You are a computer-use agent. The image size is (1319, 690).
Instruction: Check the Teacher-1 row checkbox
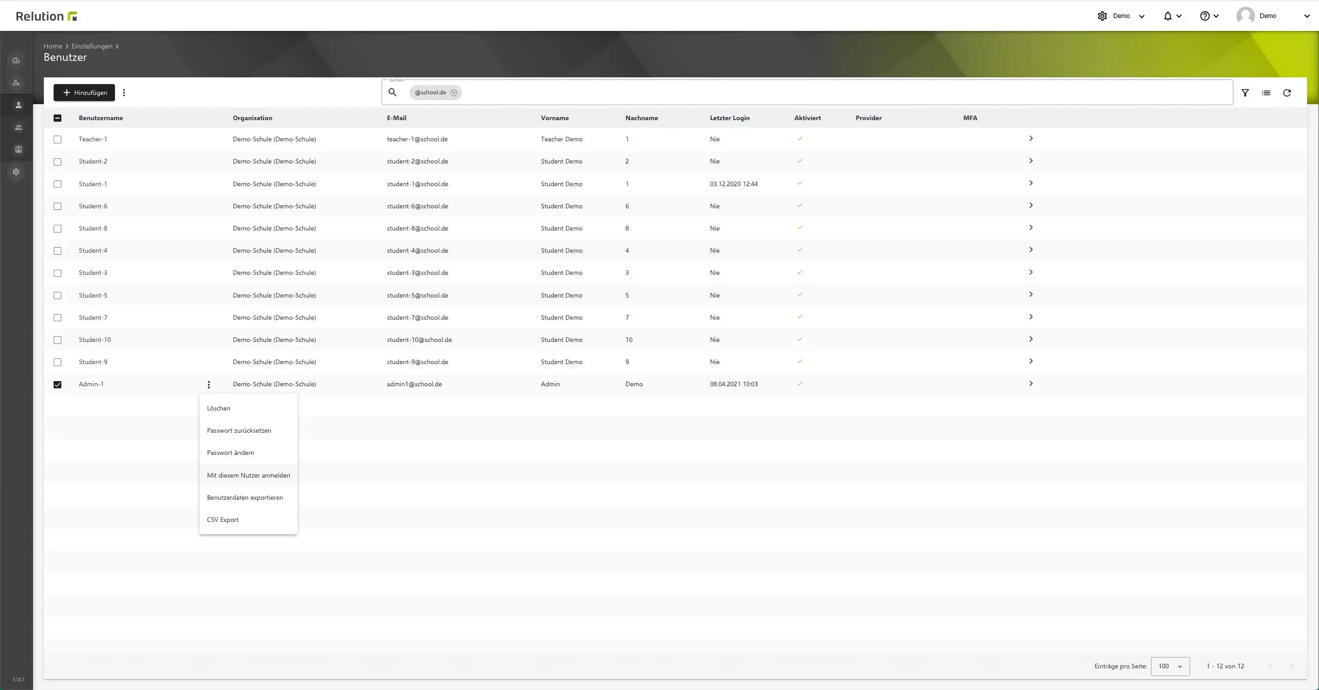coord(57,139)
